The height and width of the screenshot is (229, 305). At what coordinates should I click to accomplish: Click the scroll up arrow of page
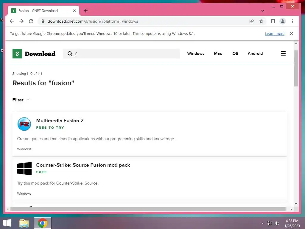point(296,43)
